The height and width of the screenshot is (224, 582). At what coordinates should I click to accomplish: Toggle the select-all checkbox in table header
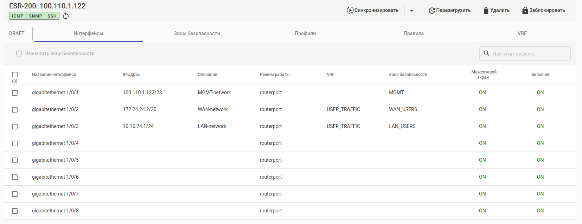15,75
